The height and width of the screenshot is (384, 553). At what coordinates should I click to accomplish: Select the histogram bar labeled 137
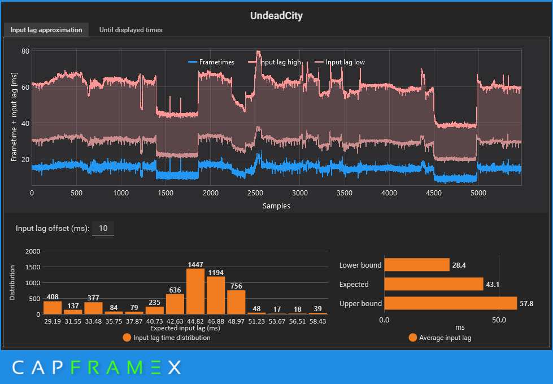click(73, 312)
